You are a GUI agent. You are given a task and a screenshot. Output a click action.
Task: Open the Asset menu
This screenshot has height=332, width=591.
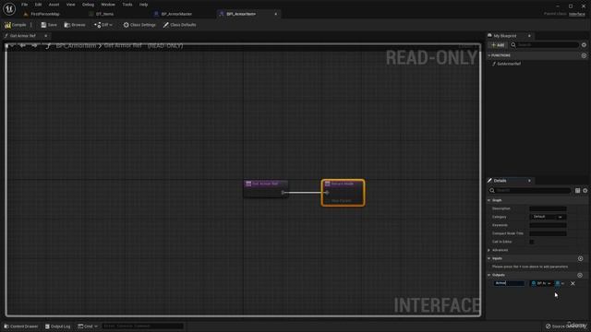click(54, 5)
